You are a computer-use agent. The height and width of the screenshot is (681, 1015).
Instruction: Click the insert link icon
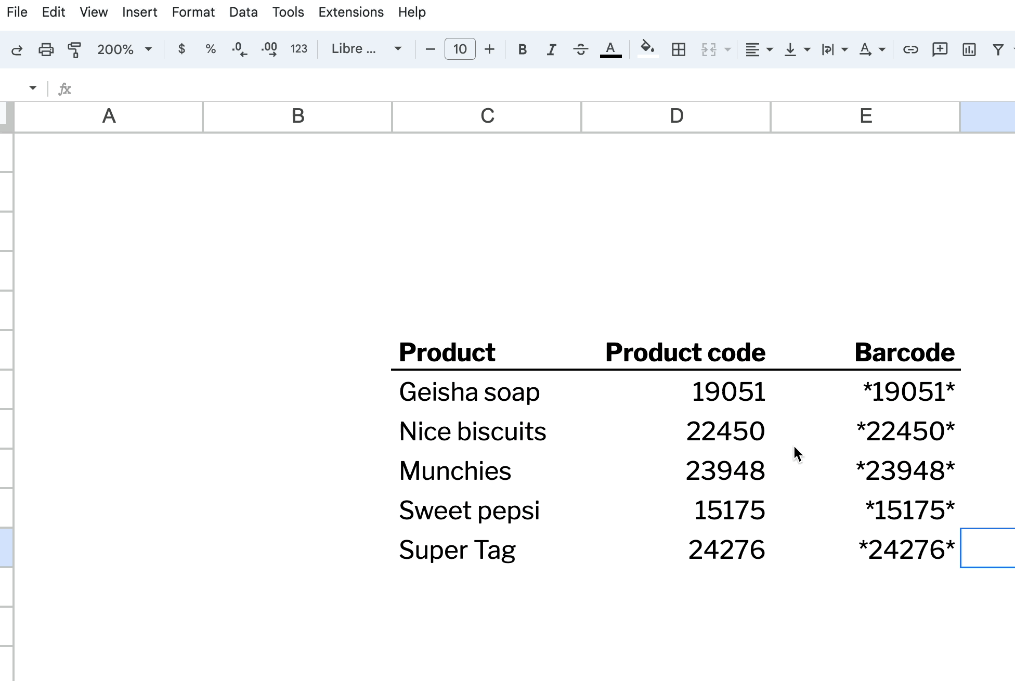tap(910, 49)
